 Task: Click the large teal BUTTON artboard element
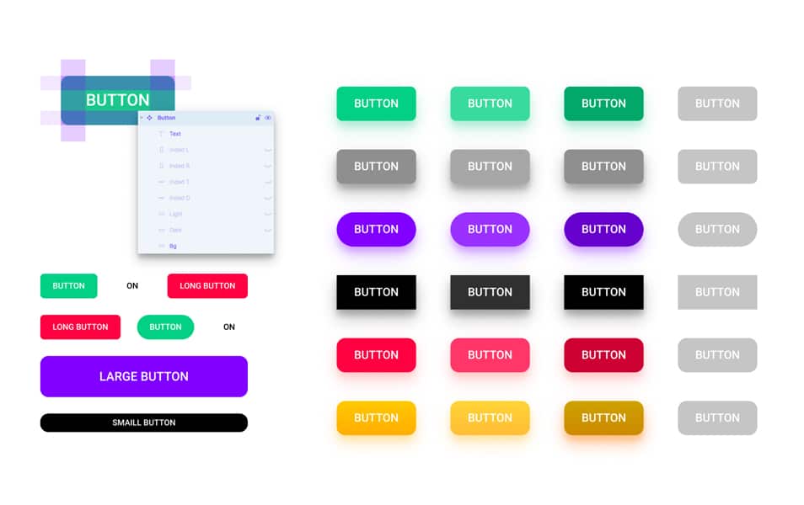(x=118, y=99)
